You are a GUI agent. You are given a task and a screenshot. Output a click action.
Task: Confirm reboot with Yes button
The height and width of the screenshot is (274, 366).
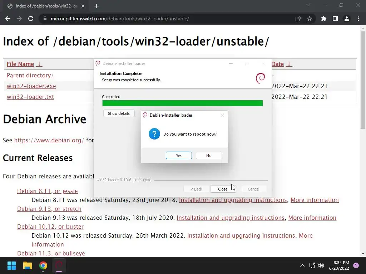click(x=179, y=156)
